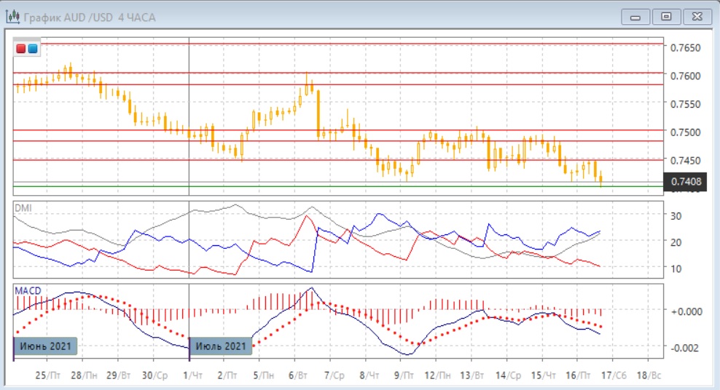
Task: Minimize the AUD/USD chart window
Action: (638, 16)
